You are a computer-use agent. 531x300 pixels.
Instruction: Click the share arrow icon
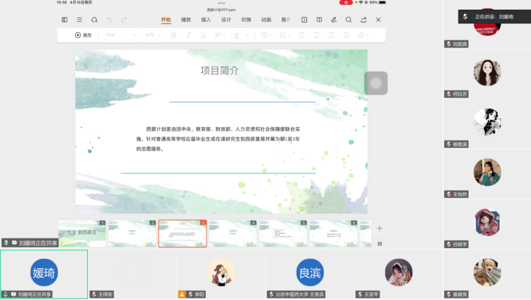click(x=364, y=20)
